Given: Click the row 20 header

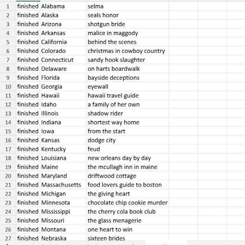Looking at the screenshot, I should coord(8,176).
